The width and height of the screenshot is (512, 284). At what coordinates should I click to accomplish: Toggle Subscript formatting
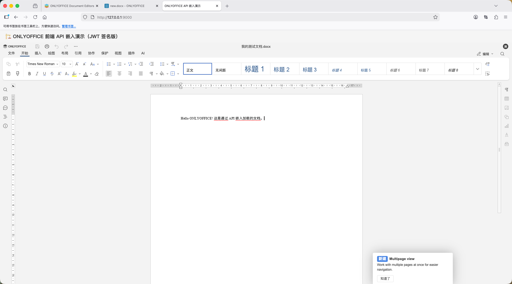(x=67, y=74)
